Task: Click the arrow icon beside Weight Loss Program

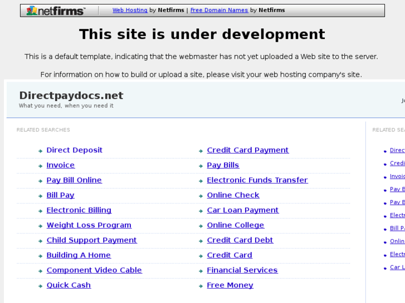Action: (x=40, y=226)
